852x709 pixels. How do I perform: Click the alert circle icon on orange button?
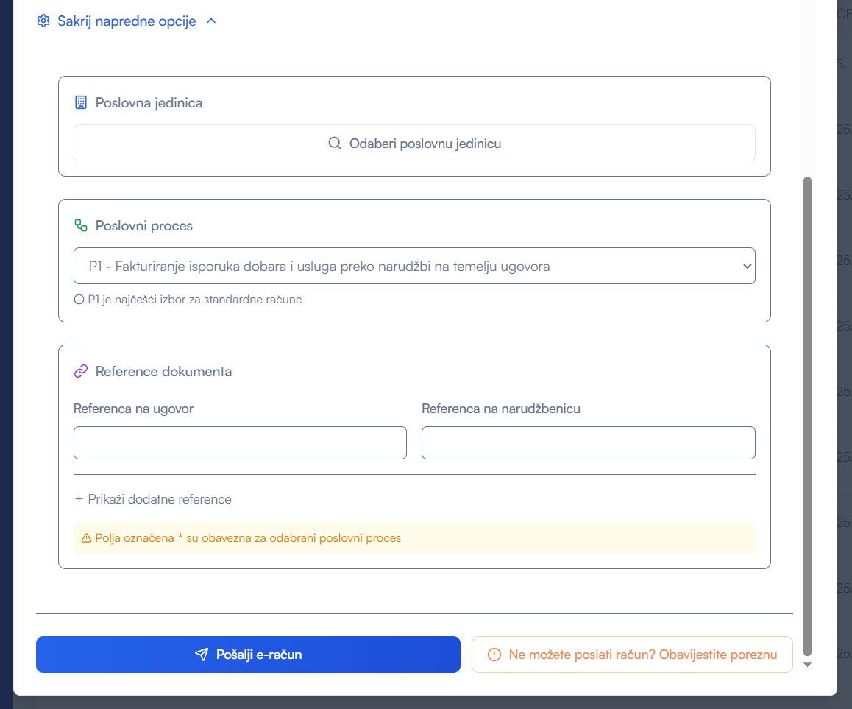click(494, 655)
